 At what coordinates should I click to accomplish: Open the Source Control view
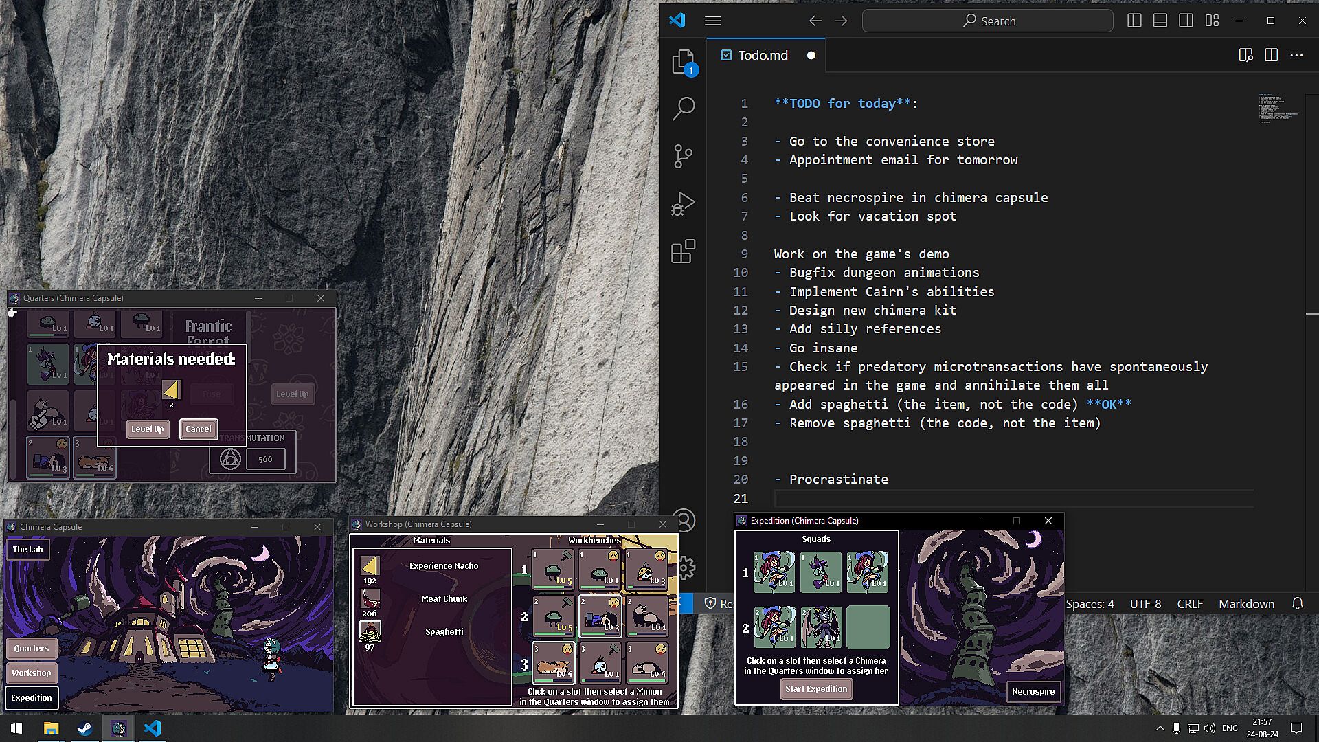coord(683,156)
